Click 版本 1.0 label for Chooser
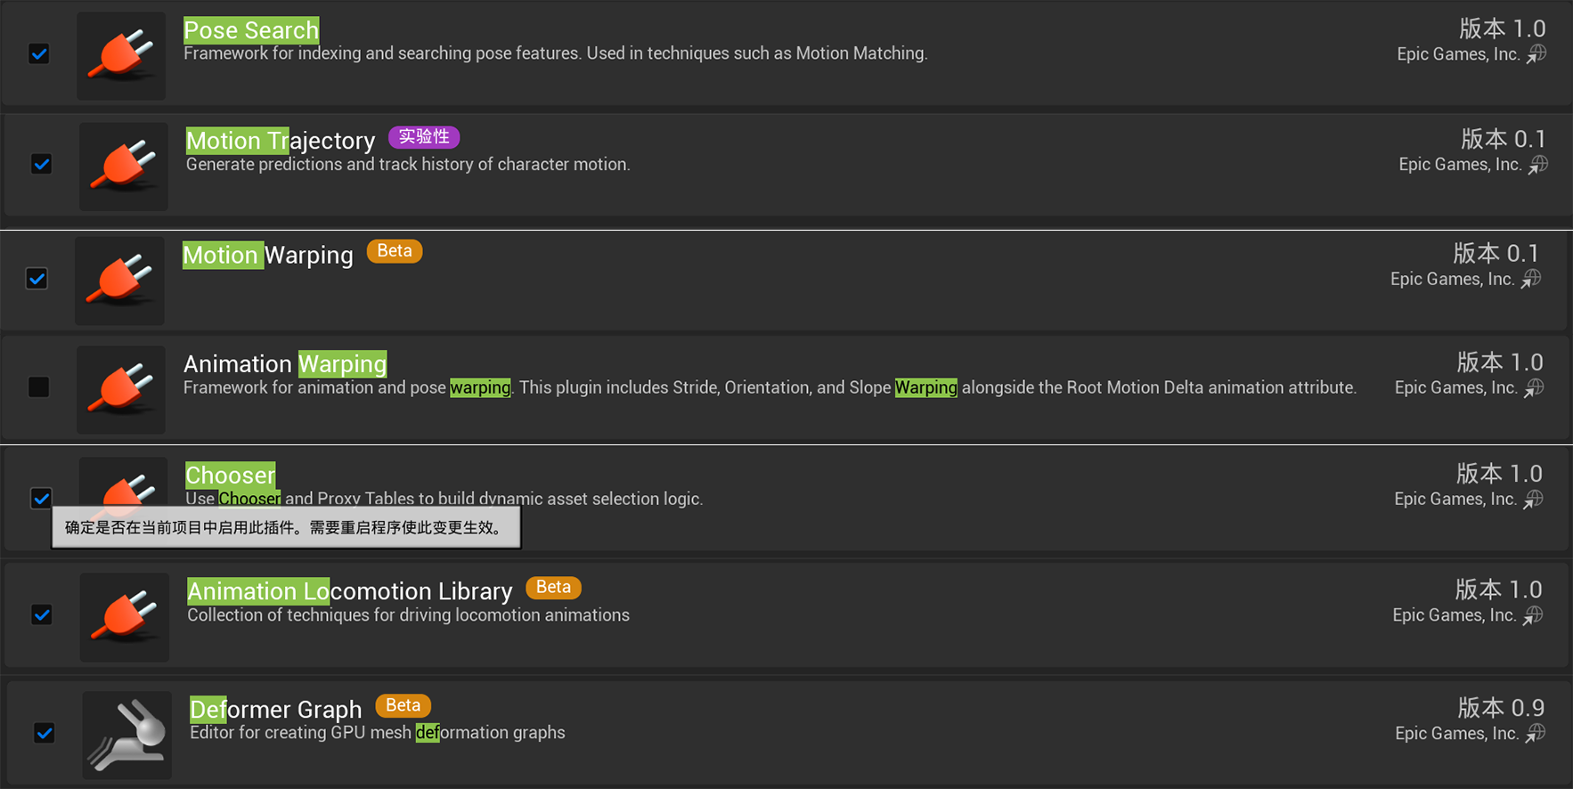Viewport: 1573px width, 789px height. click(1499, 474)
